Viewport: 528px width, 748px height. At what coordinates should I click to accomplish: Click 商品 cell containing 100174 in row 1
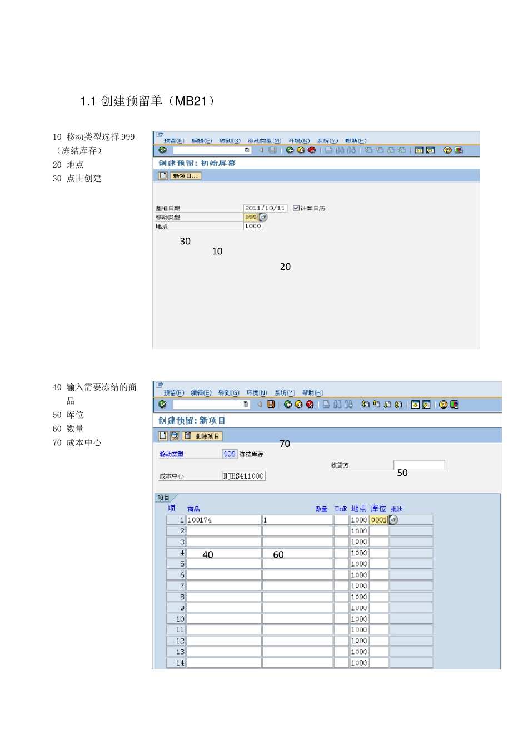click(x=224, y=520)
